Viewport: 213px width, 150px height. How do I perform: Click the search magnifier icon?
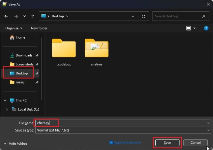[x=204, y=16]
